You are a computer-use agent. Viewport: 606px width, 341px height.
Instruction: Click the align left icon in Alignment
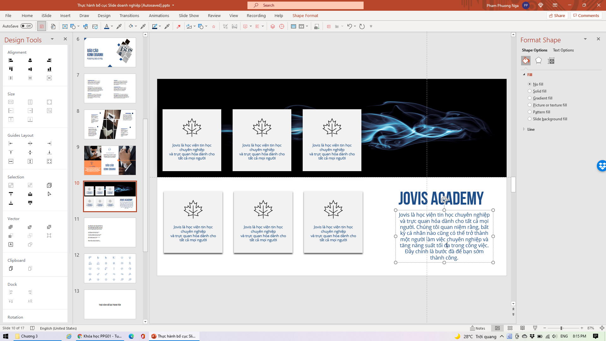coord(11,60)
